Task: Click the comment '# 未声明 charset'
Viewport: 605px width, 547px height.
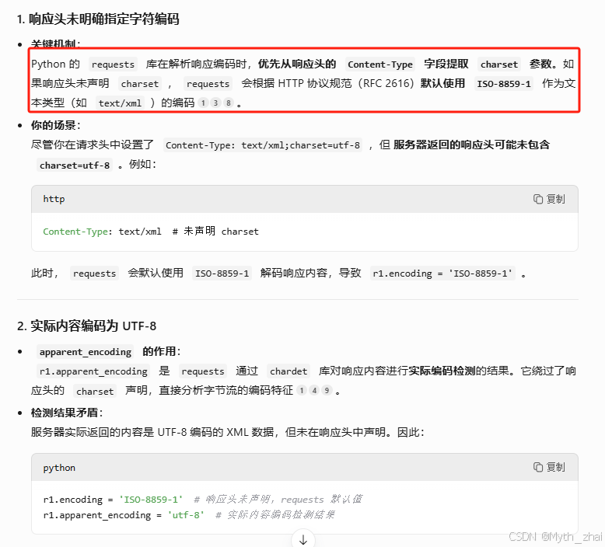Action: (x=215, y=232)
